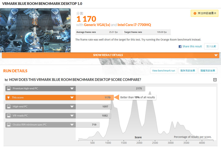Click the 加入比較 compare button
Image resolution: width=221 pixels, height=149 pixels.
click(x=211, y=46)
